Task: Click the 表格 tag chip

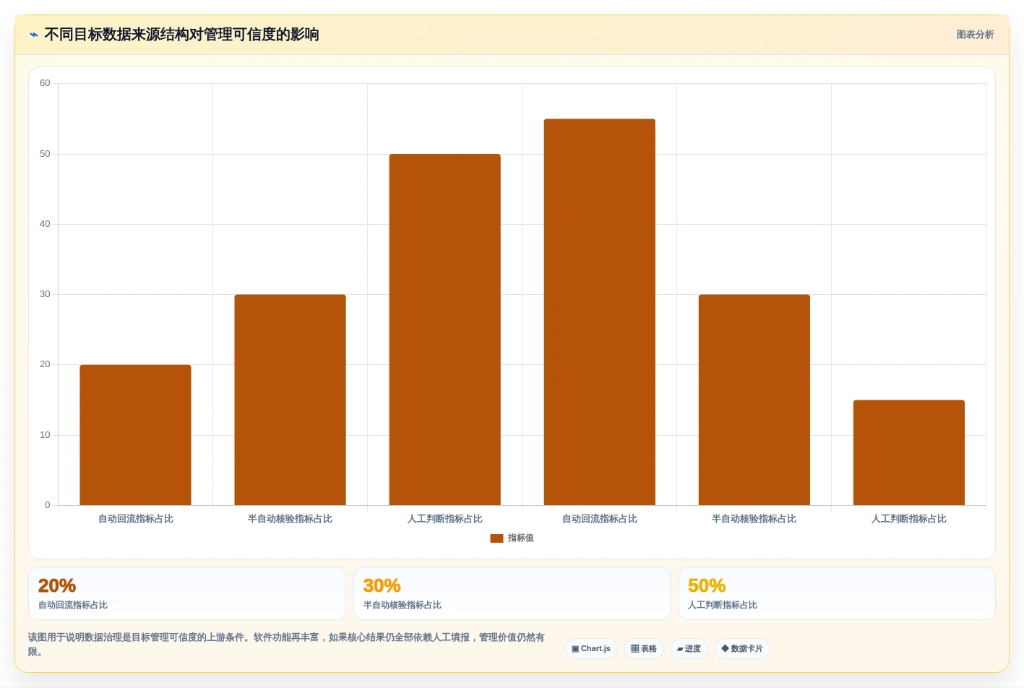Action: pos(644,648)
